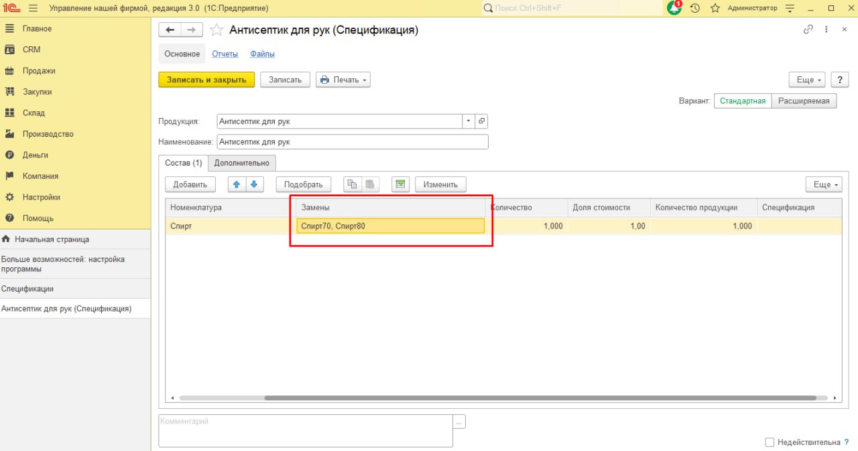Image resolution: width=858 pixels, height=451 pixels.
Task: Click the Количество продукции column header
Action: pos(704,208)
